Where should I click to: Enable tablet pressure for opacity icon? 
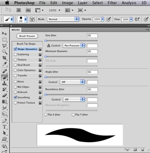coord(108,19)
